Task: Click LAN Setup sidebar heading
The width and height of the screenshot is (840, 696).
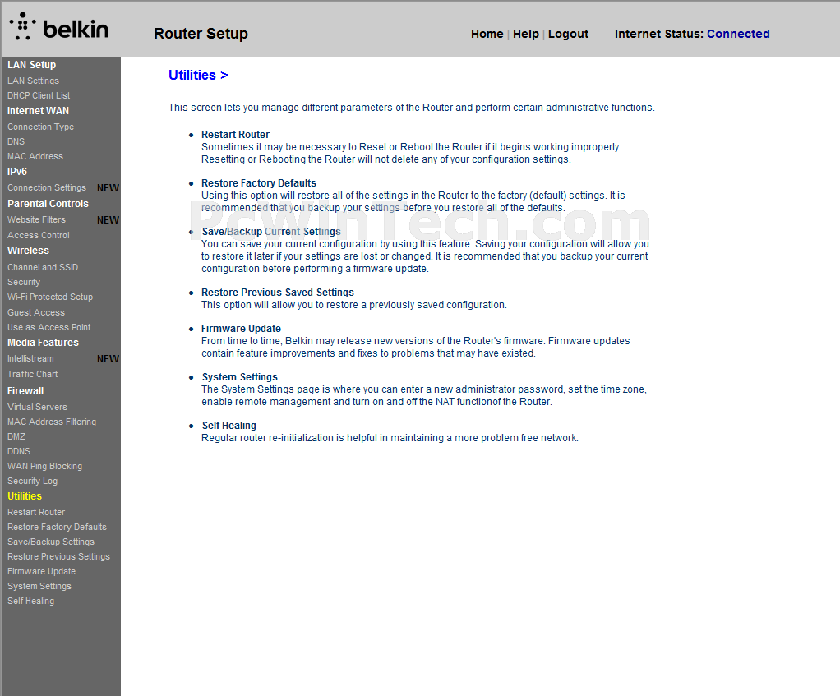Action: [31, 65]
